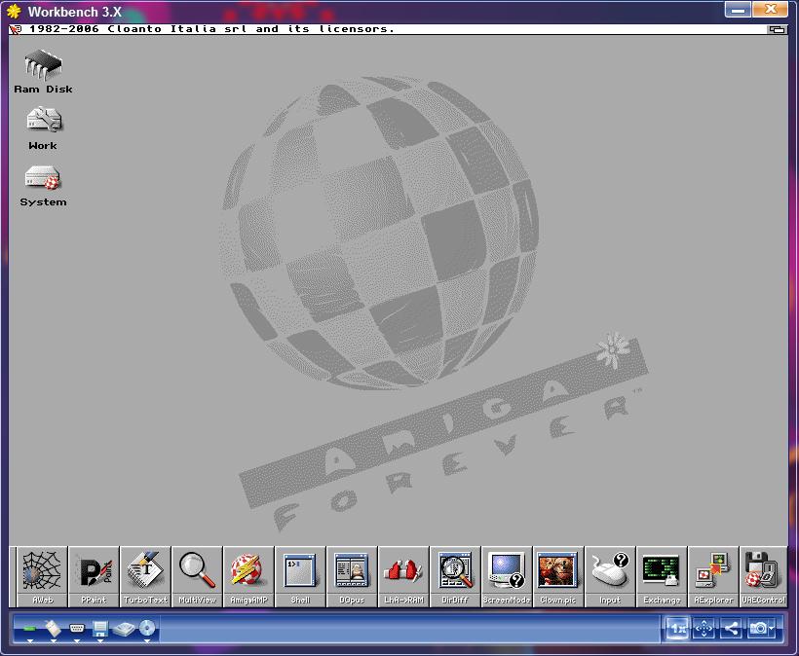Select the System drive icon
The width and height of the screenshot is (799, 656).
43,186
